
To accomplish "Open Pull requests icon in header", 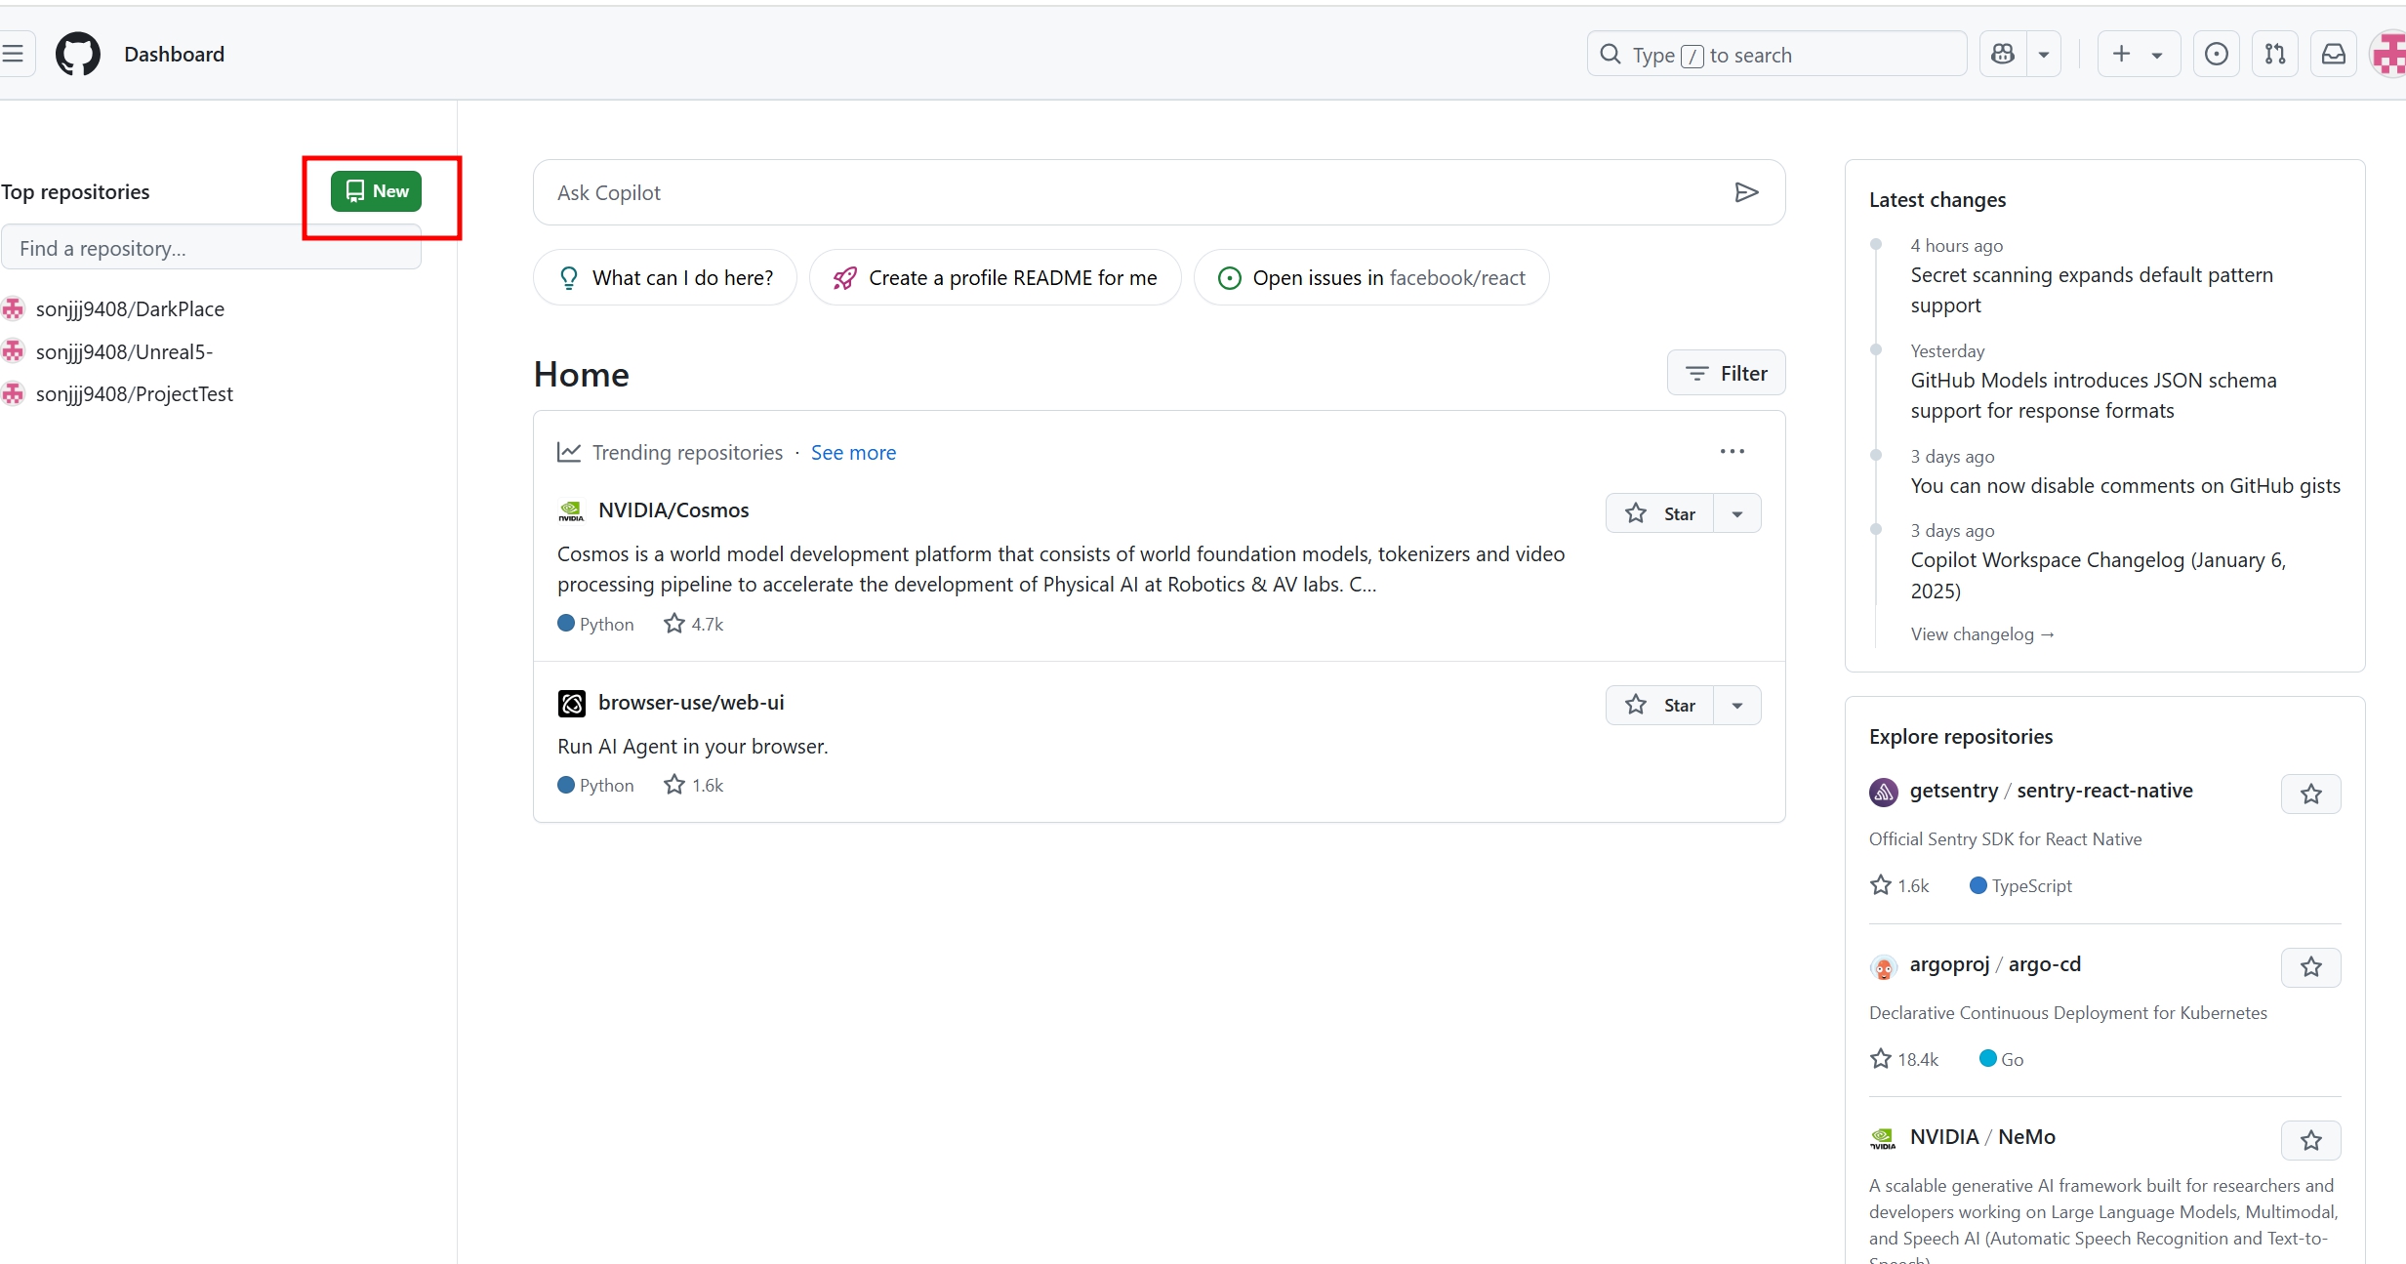I will click(2275, 54).
